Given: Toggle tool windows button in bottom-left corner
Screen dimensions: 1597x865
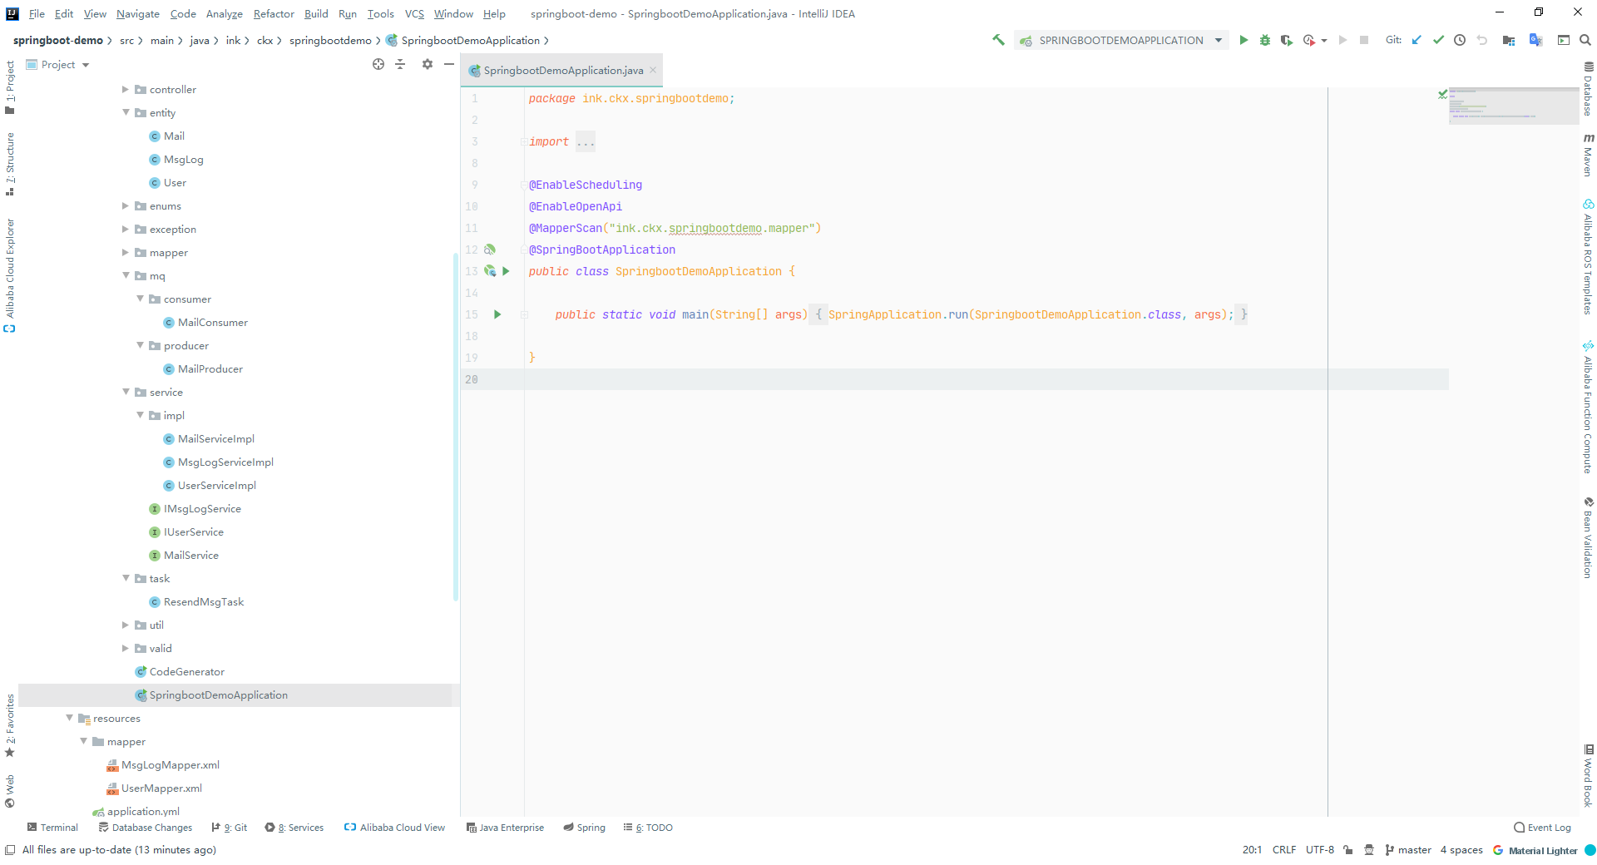Looking at the screenshot, I should click(10, 850).
